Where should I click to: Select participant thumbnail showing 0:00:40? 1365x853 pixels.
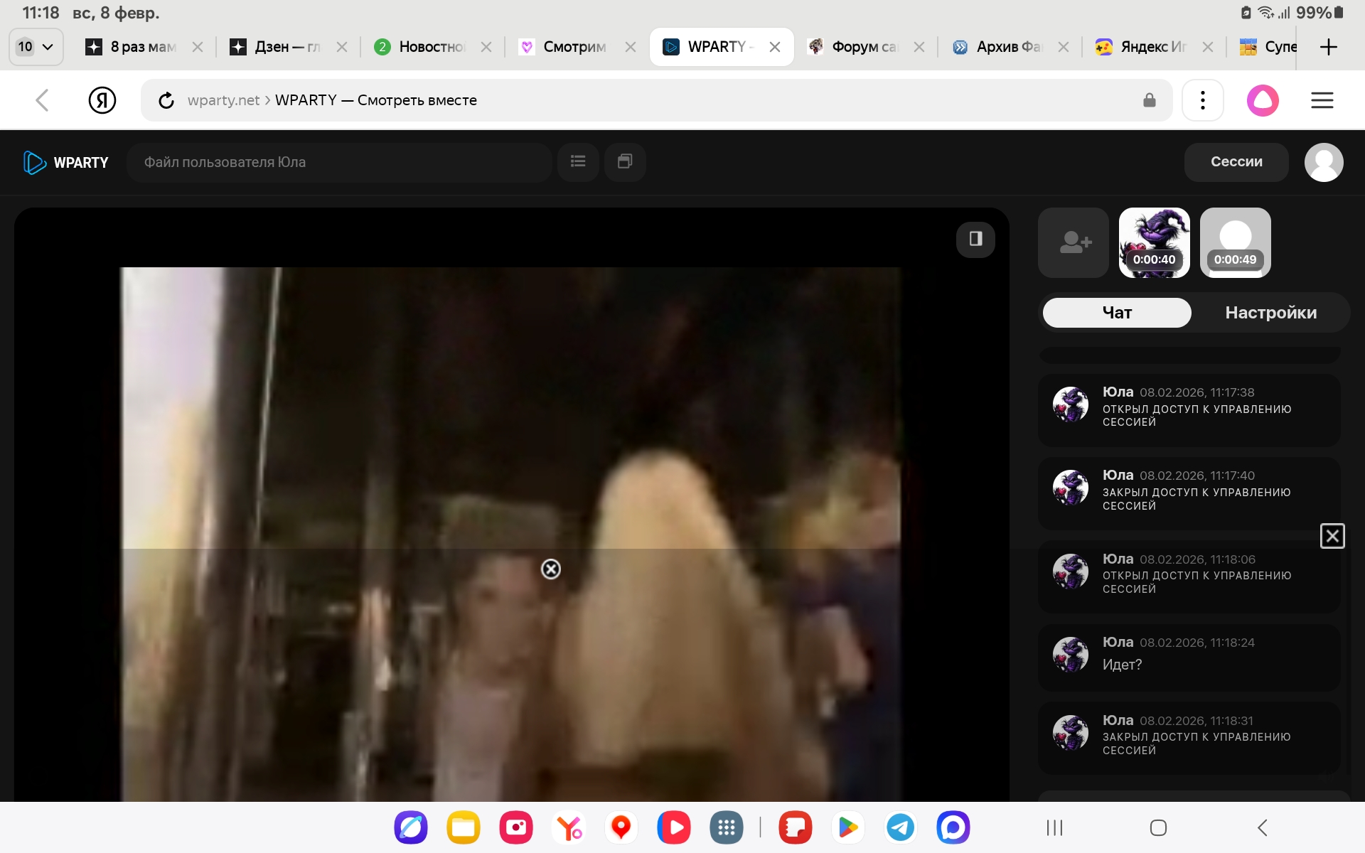[x=1154, y=242]
